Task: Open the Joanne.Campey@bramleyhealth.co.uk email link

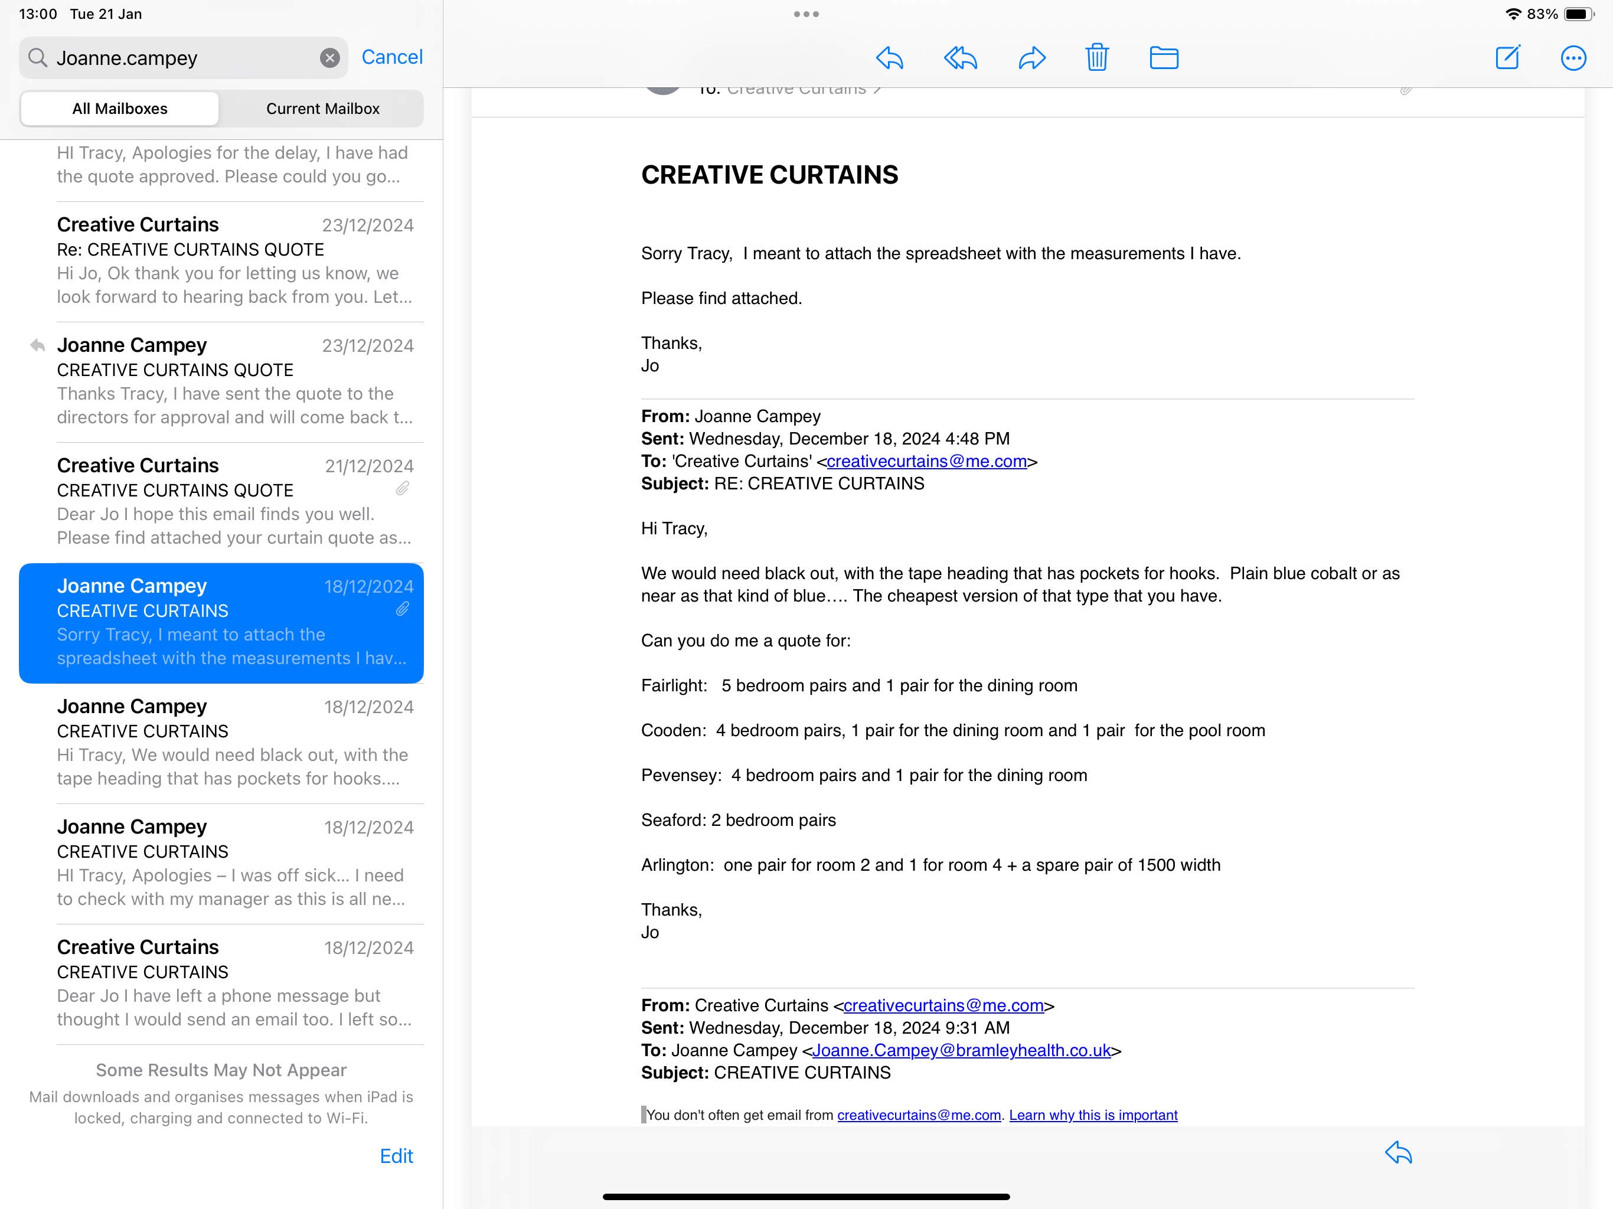Action: point(961,1050)
